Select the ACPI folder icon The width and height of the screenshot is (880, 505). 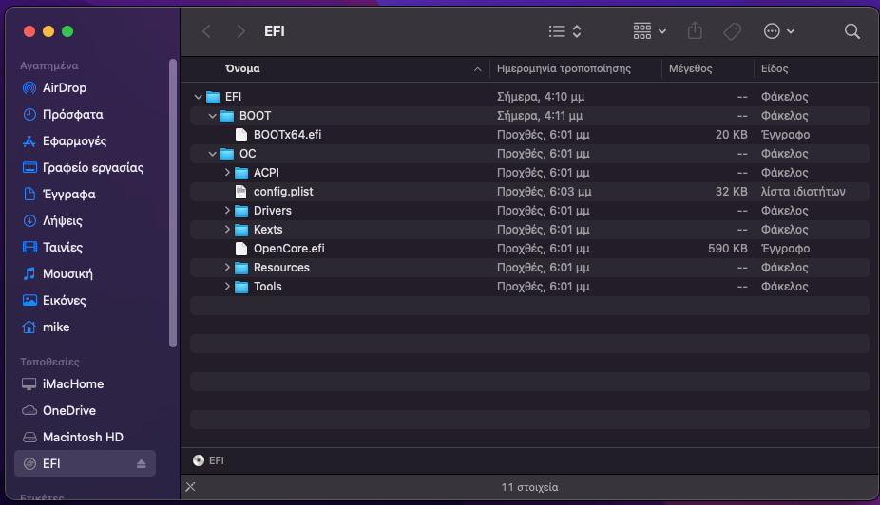point(241,173)
